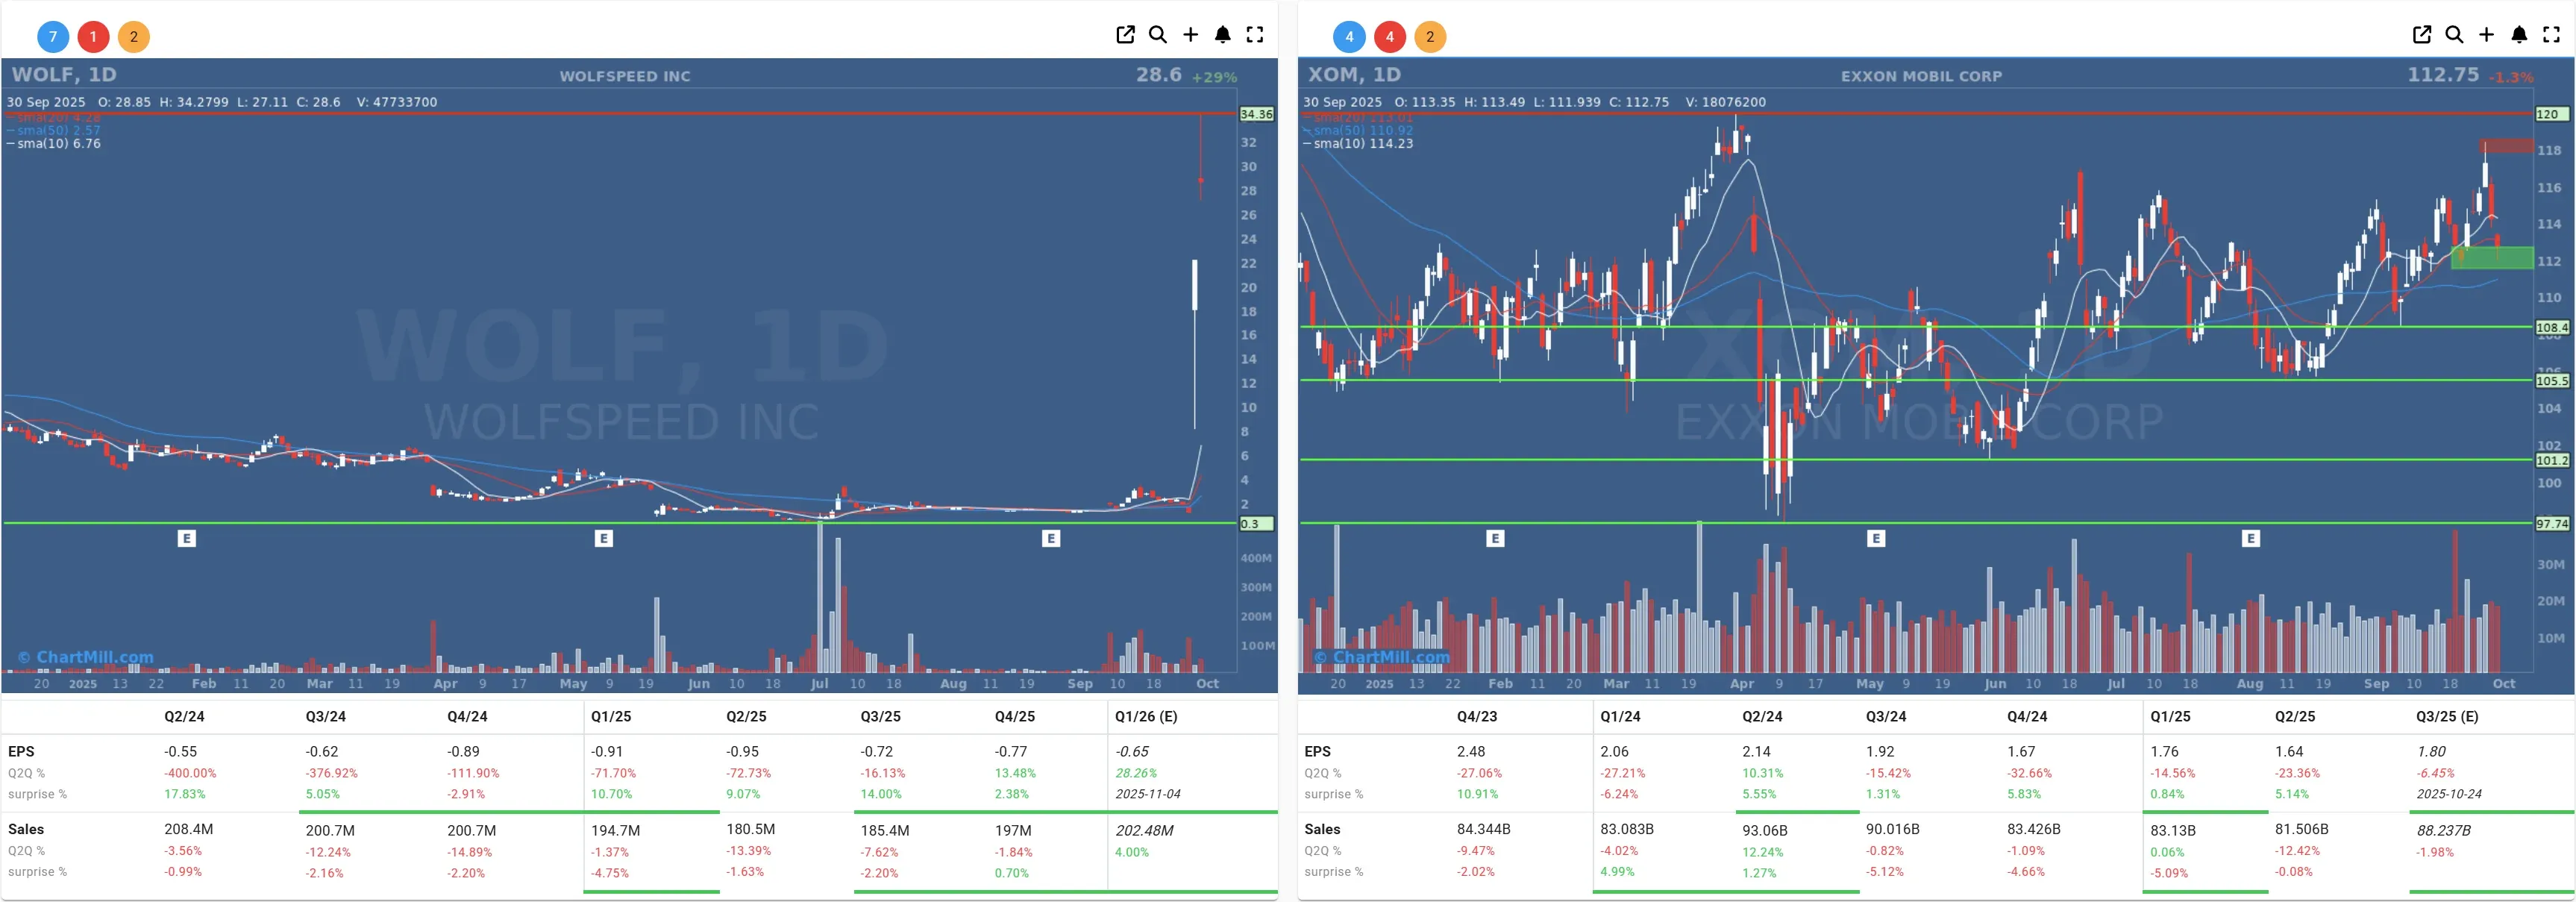
Task: Click red badge 1 above WOLF chart
Action: pos(93,37)
